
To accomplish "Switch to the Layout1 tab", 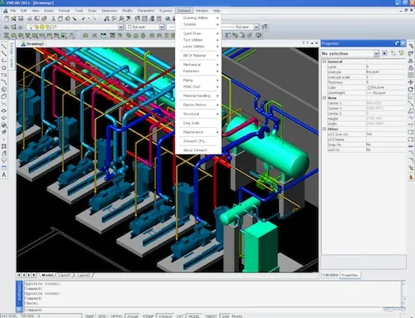I will tap(64, 276).
